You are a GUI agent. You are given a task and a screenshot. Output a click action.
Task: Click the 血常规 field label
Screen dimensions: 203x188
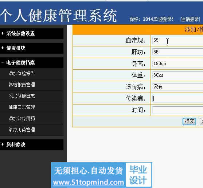coord(136,41)
